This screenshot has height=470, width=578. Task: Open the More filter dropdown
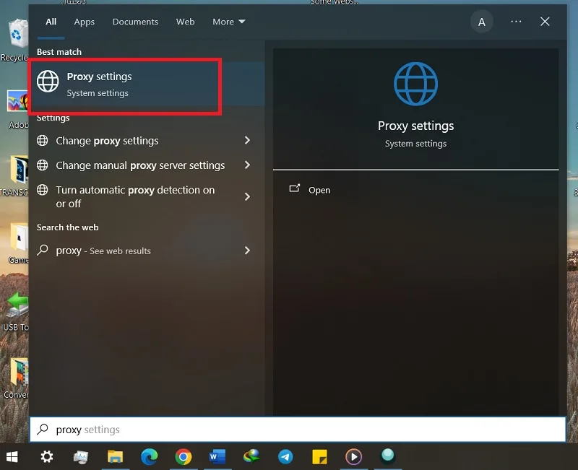click(x=228, y=22)
